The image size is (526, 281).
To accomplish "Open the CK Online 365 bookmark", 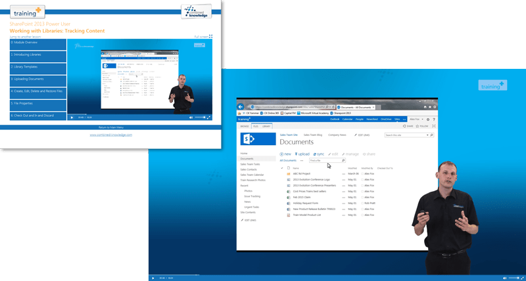I will [x=271, y=113].
